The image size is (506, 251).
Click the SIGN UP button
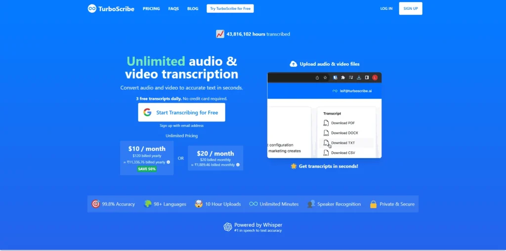(x=411, y=8)
